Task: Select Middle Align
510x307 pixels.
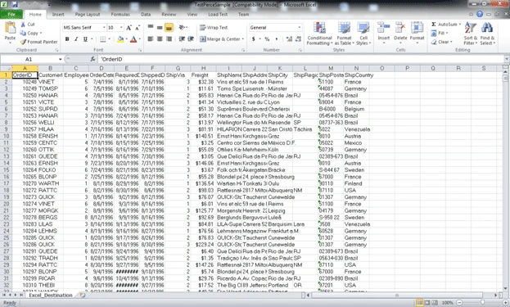Action: click(x=160, y=28)
